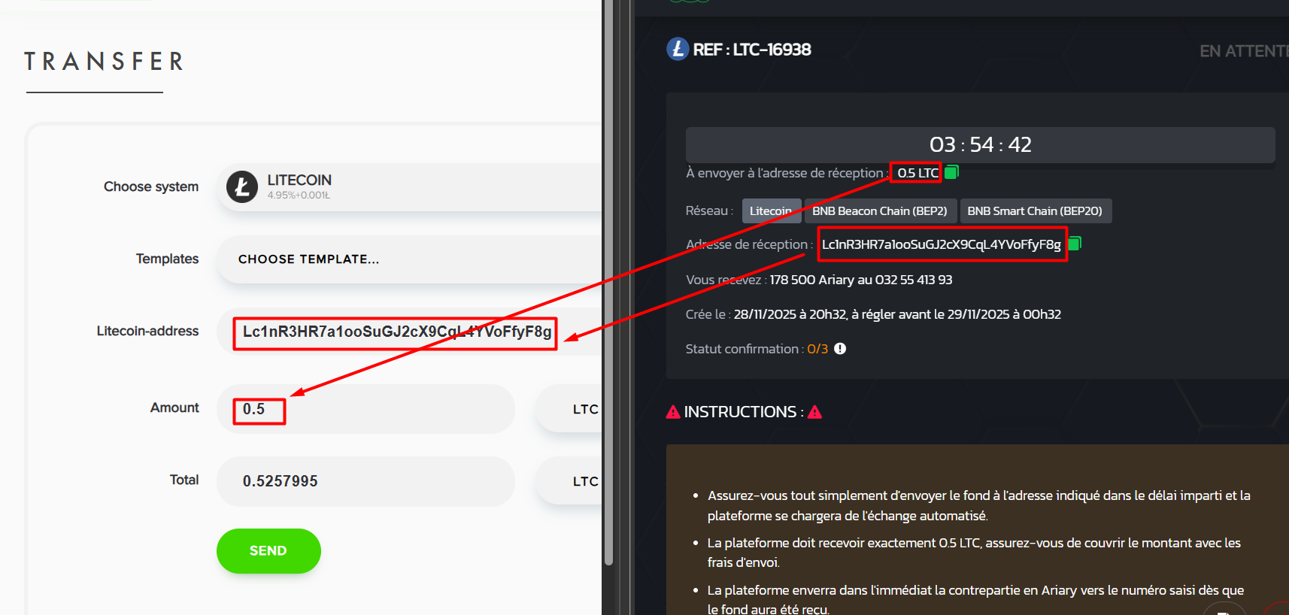1289x615 pixels.
Task: Open the LITECOIN system dropdown
Action: coord(410,187)
